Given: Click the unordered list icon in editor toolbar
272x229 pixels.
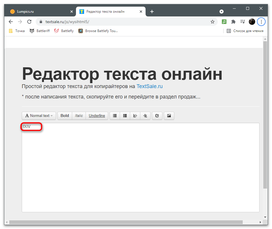Looking at the screenshot, I should click(115, 116).
